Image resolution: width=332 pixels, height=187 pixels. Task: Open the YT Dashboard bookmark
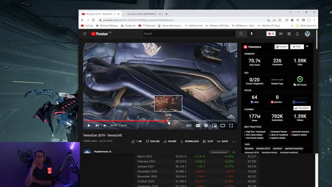147,25
